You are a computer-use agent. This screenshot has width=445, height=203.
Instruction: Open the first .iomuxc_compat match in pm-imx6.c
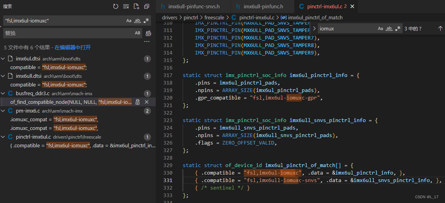(54, 119)
